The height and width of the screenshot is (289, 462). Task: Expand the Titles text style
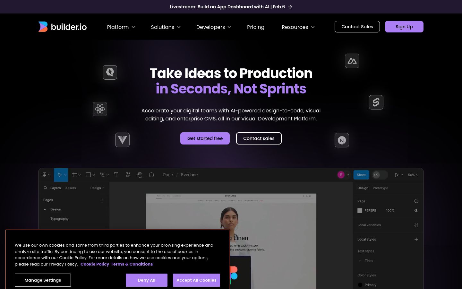coord(360,261)
